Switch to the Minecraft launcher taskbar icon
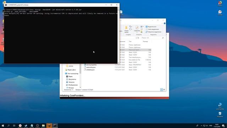The height and width of the screenshot is (128, 227). coord(49,126)
